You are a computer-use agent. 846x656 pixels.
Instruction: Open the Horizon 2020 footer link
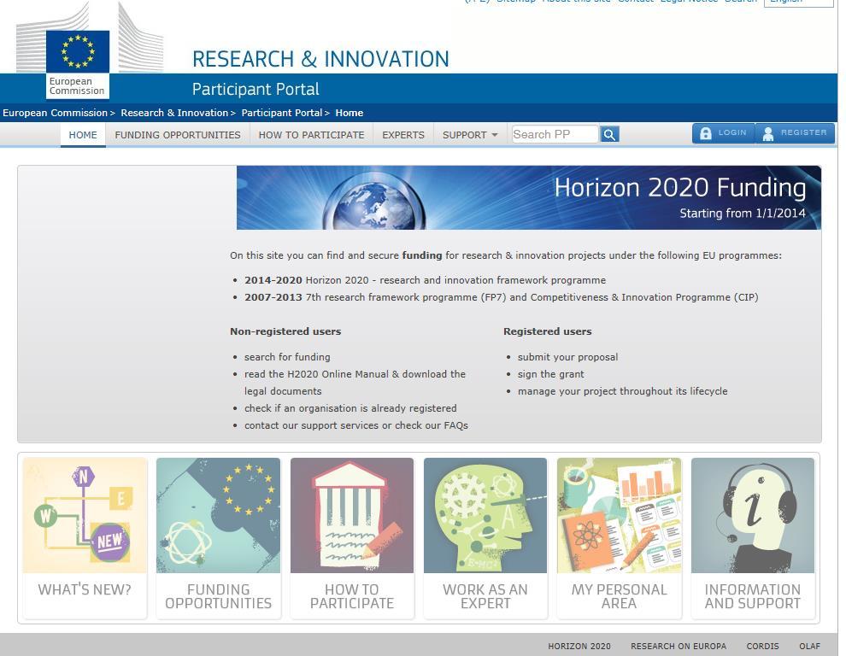[x=579, y=647]
